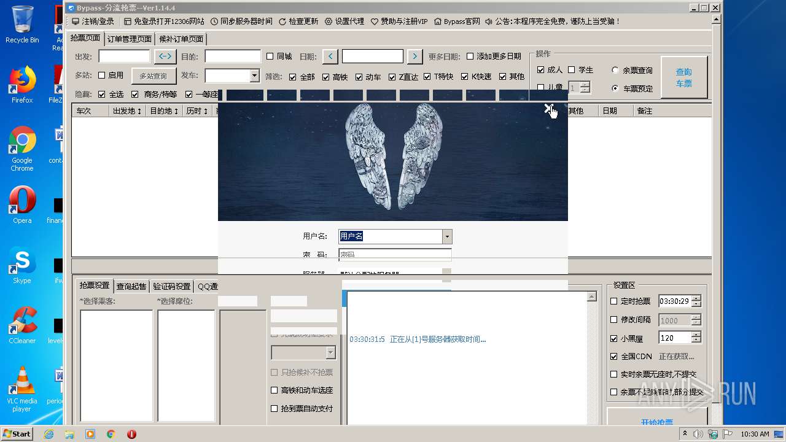Click the 公告 speaker icon
The height and width of the screenshot is (442, 786).
tap(489, 21)
